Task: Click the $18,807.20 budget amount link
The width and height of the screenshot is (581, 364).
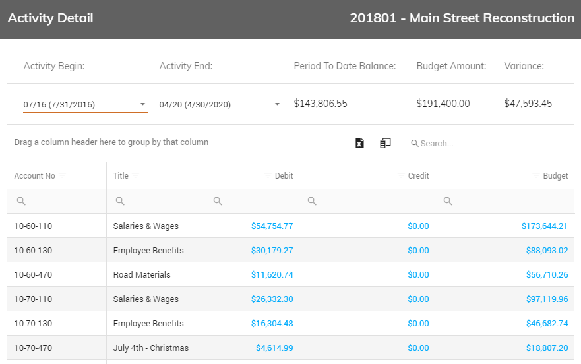Action: point(547,348)
